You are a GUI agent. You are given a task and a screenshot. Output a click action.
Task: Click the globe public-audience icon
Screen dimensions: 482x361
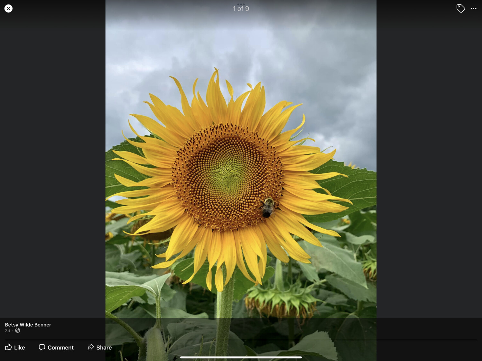[18, 330]
